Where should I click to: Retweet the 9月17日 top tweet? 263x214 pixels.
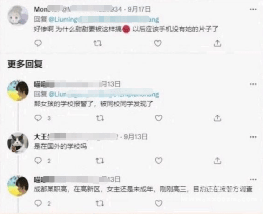(97, 44)
